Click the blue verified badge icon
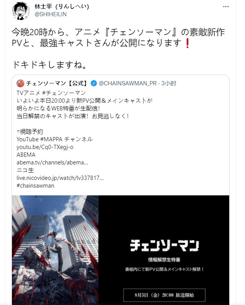This screenshot has height=305, width=245. (x=94, y=83)
